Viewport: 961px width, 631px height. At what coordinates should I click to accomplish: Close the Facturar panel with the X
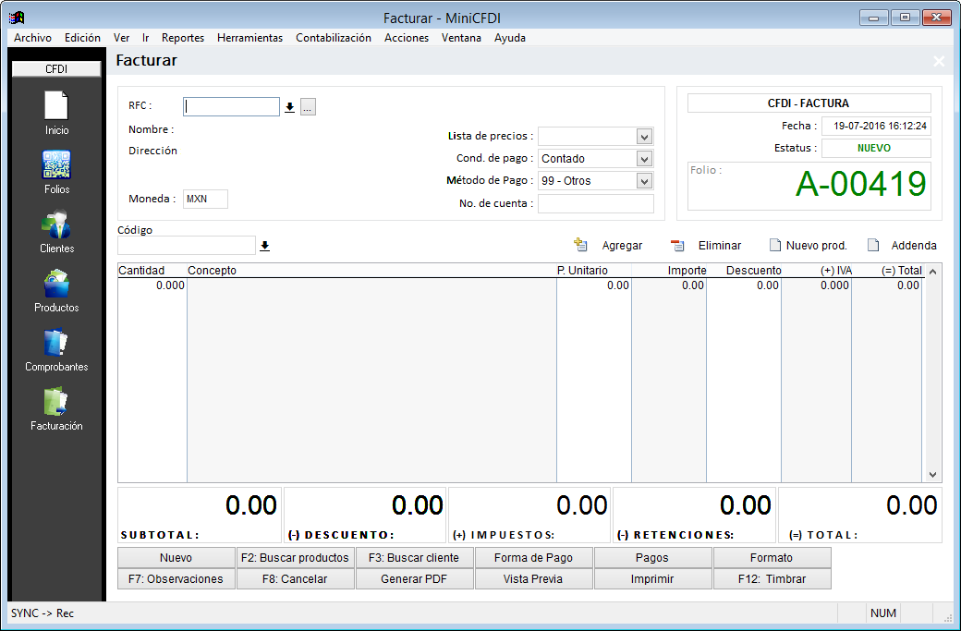[x=939, y=61]
